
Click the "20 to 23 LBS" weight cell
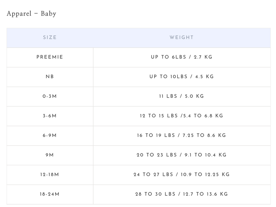tap(182, 155)
